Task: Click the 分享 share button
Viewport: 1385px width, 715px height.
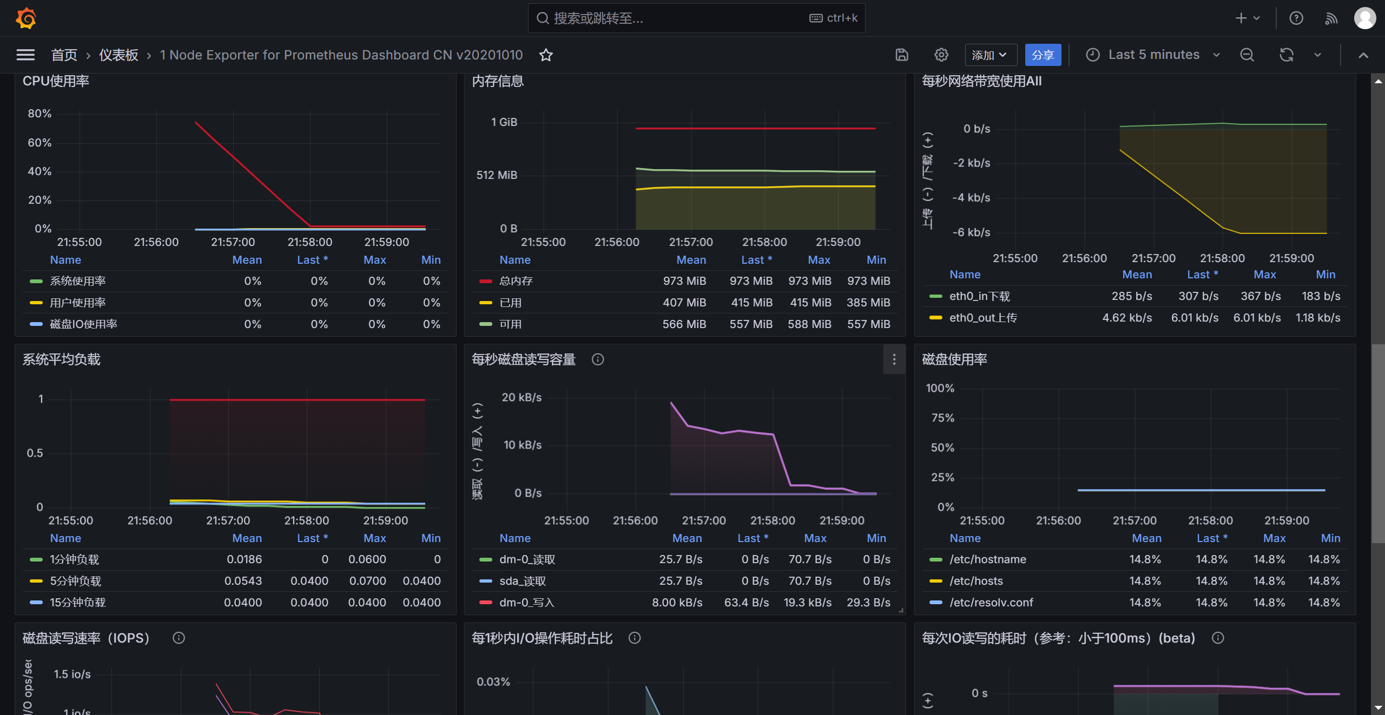Action: tap(1043, 55)
